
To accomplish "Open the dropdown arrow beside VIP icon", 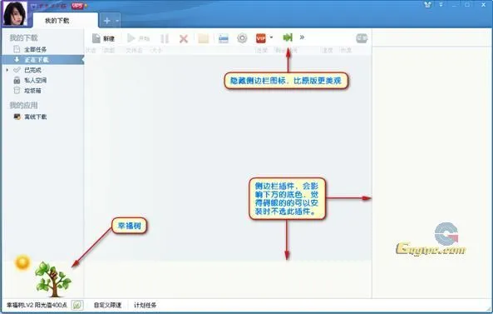I will 271,37.
